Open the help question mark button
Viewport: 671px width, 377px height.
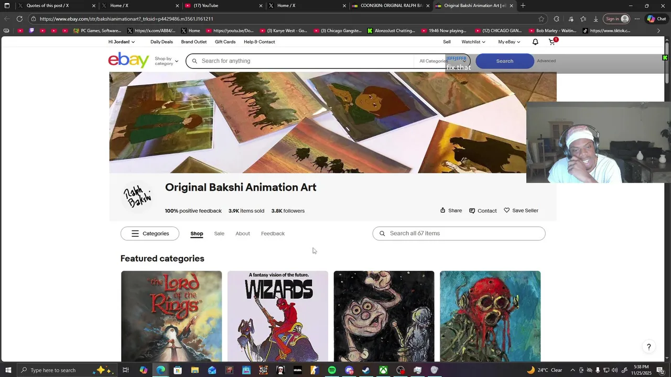tap(649, 347)
